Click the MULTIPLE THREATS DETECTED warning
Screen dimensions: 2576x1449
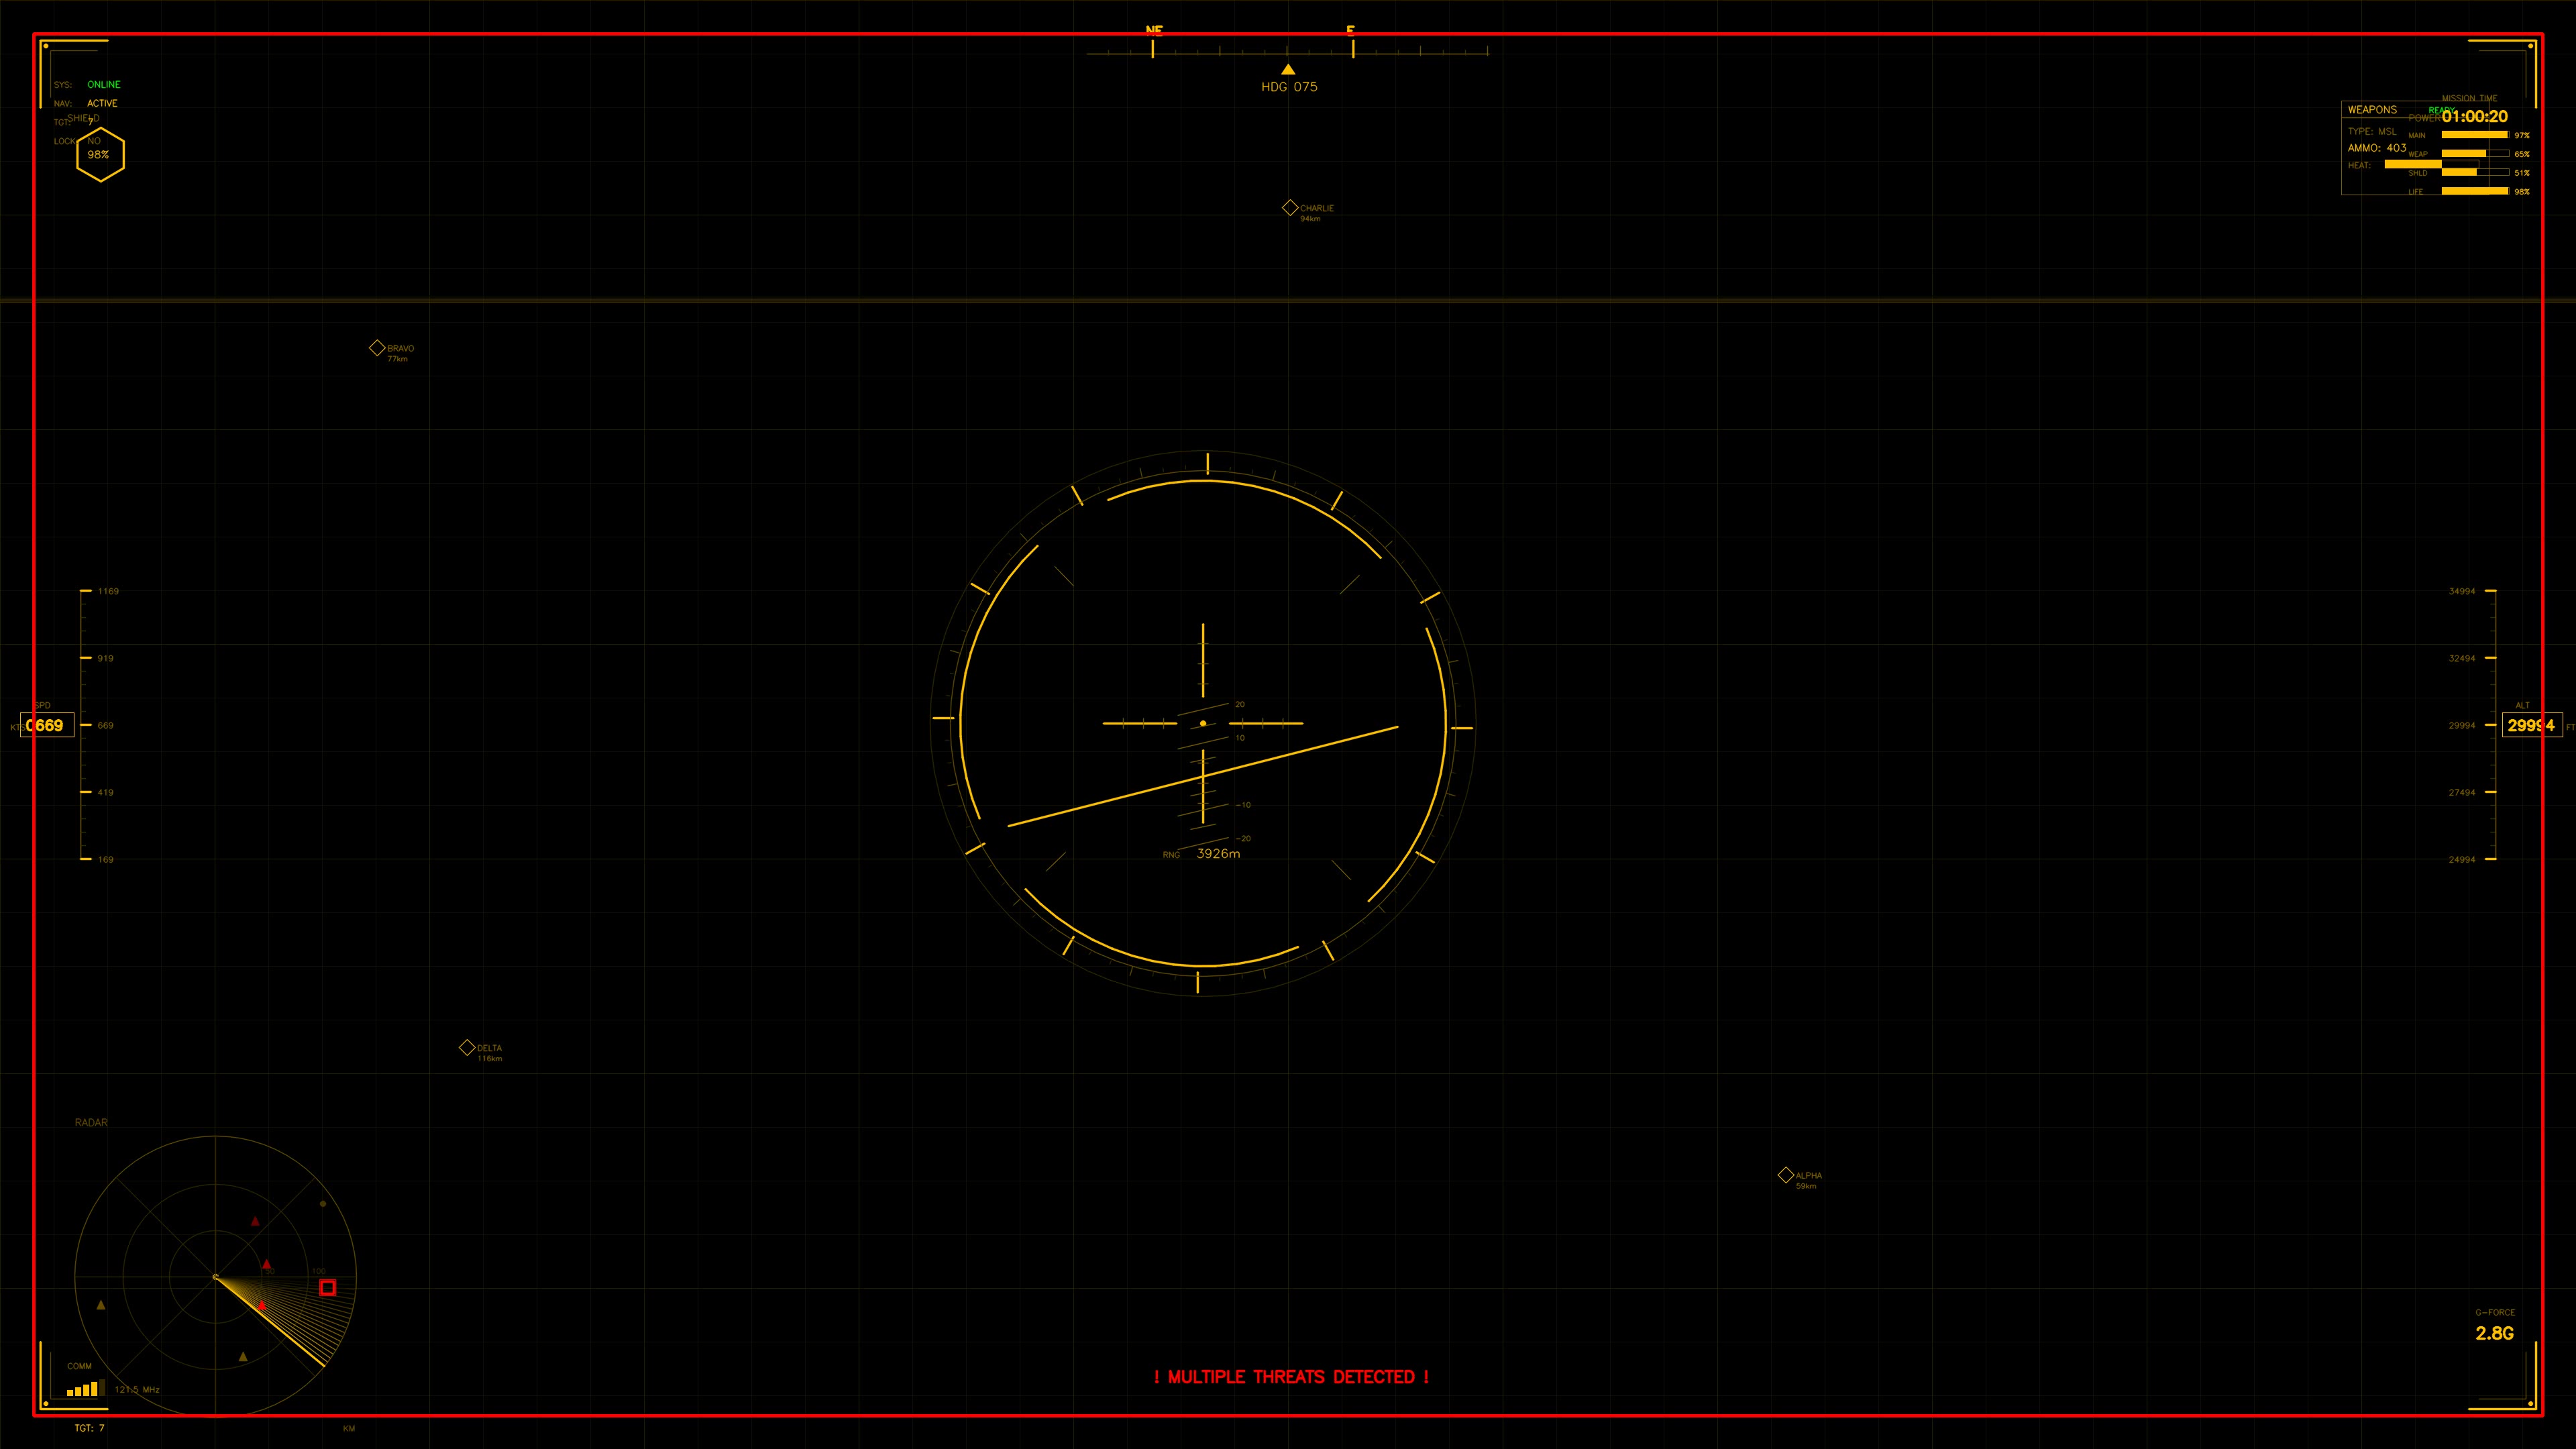click(1291, 1377)
